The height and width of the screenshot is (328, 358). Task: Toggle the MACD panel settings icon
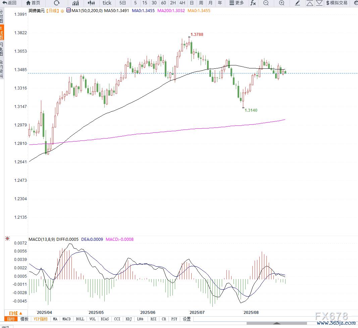point(7,239)
